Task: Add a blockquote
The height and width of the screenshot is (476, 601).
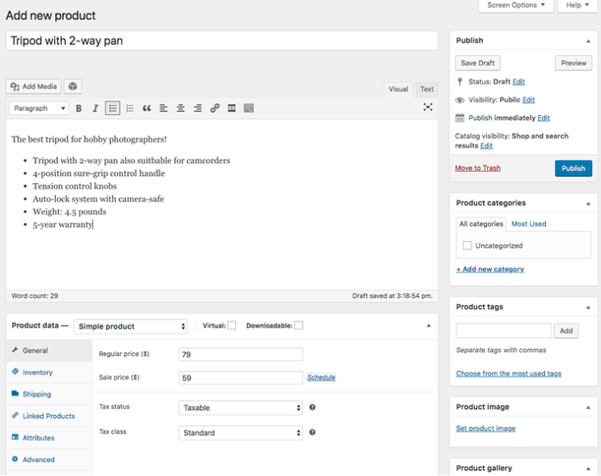Action: tap(147, 108)
